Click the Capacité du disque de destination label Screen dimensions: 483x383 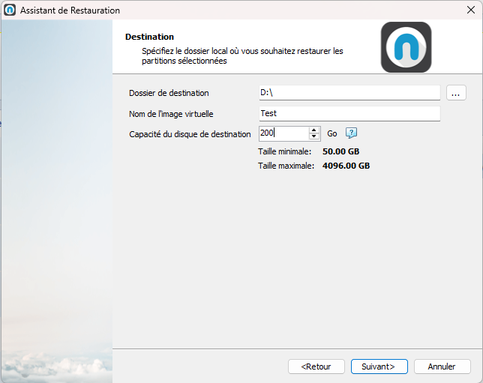(x=190, y=134)
